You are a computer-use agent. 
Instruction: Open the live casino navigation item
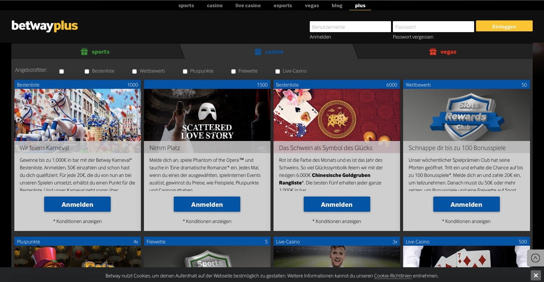point(248,6)
